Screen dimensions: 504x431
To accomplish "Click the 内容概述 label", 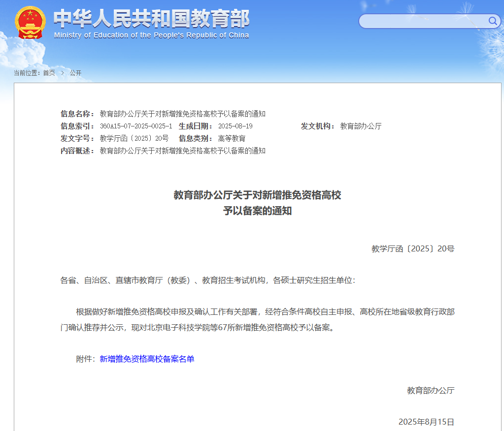I will (x=77, y=151).
